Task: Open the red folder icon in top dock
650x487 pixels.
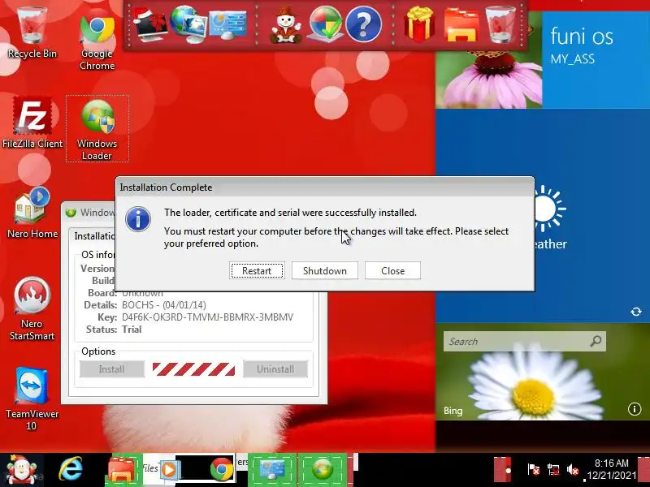Action: 461,26
